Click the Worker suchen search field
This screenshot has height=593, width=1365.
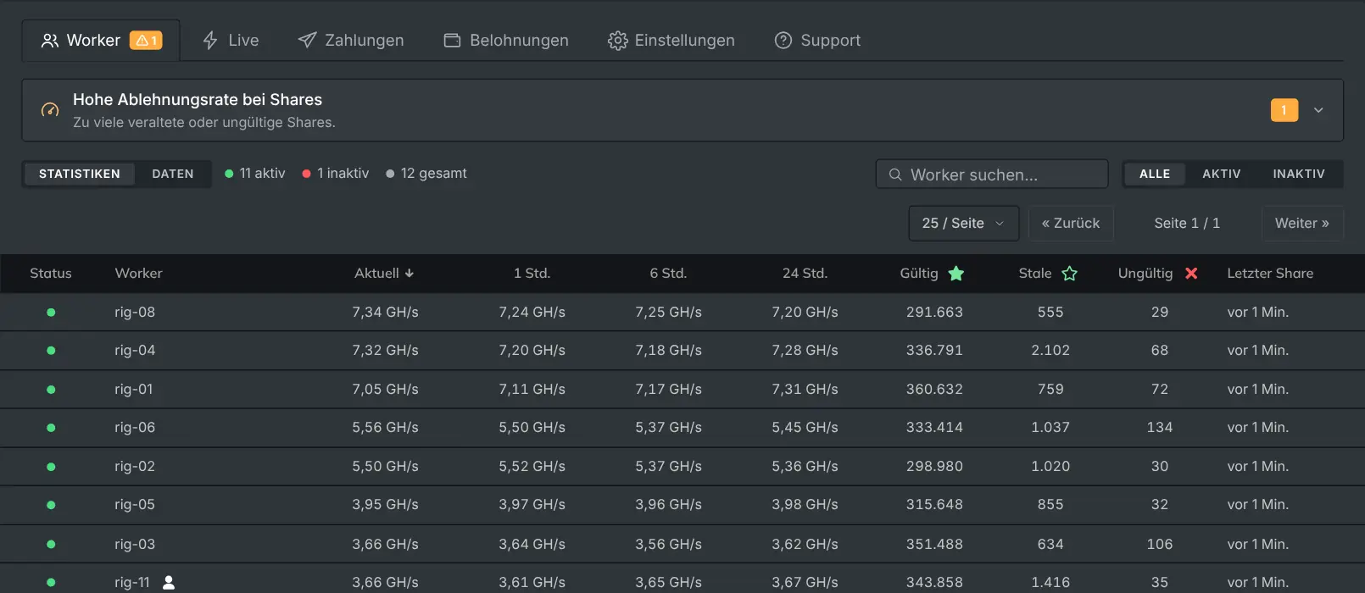point(992,175)
